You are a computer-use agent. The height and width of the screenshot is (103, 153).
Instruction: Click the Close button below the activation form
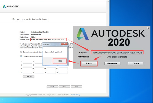tap(64, 87)
